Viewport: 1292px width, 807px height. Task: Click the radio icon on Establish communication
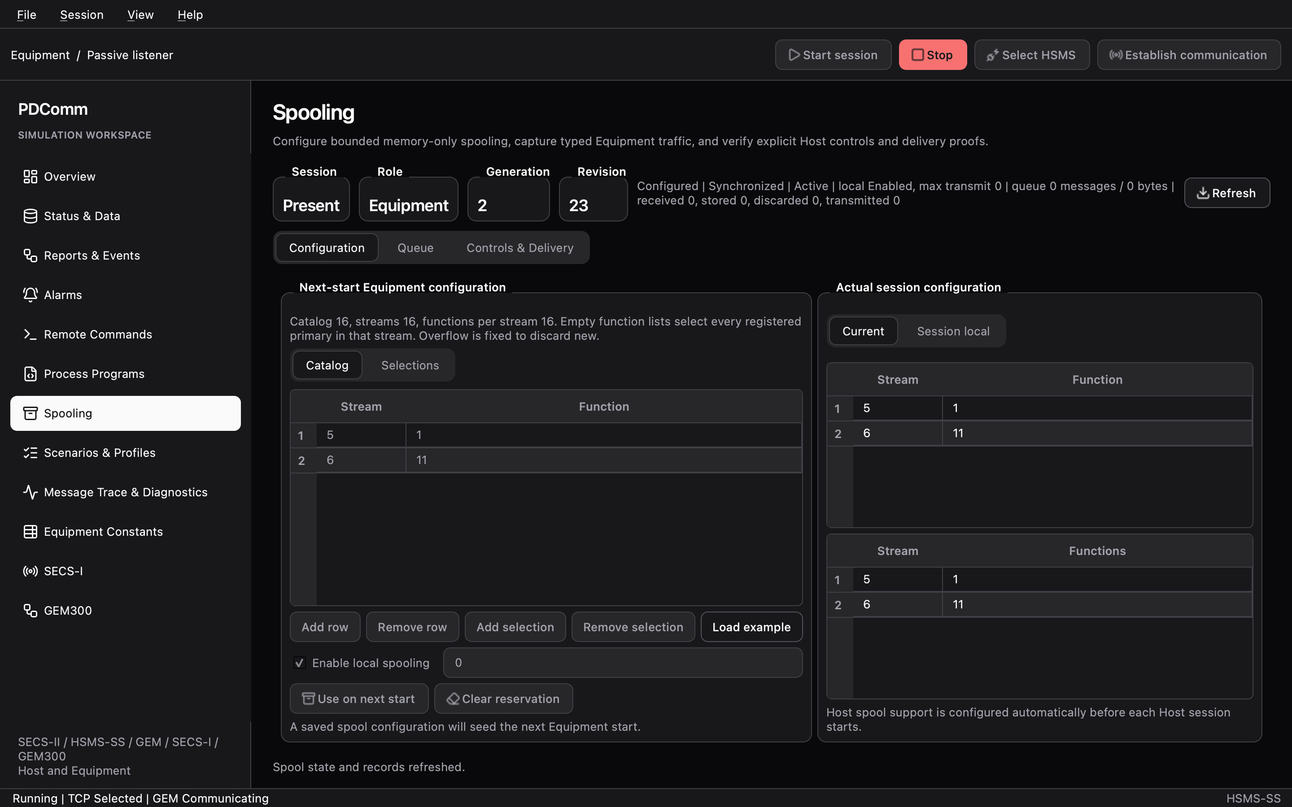(x=1116, y=55)
